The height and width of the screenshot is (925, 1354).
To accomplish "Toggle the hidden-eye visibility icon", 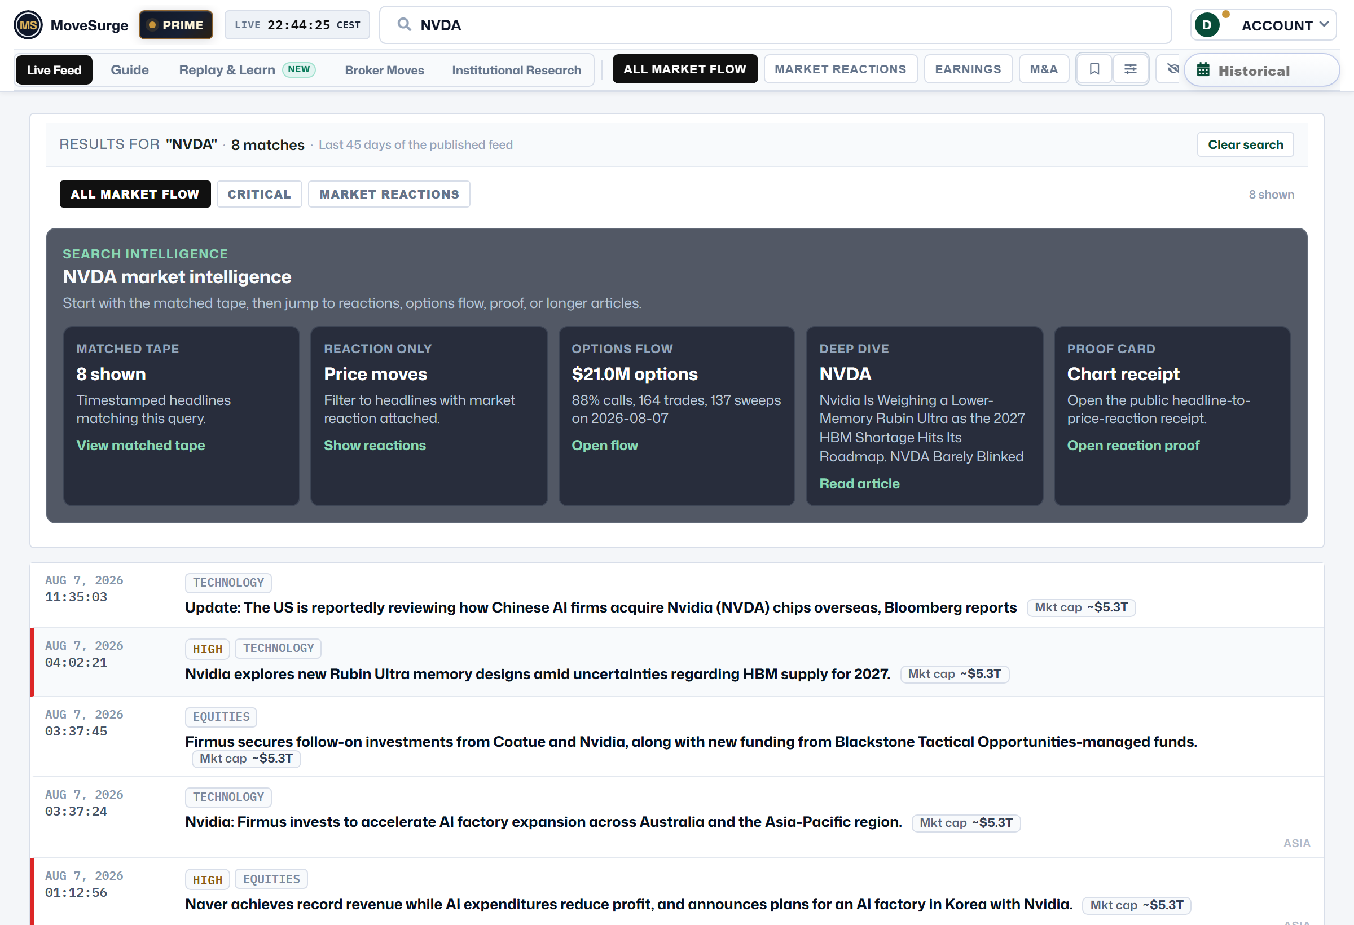I will [x=1173, y=69].
